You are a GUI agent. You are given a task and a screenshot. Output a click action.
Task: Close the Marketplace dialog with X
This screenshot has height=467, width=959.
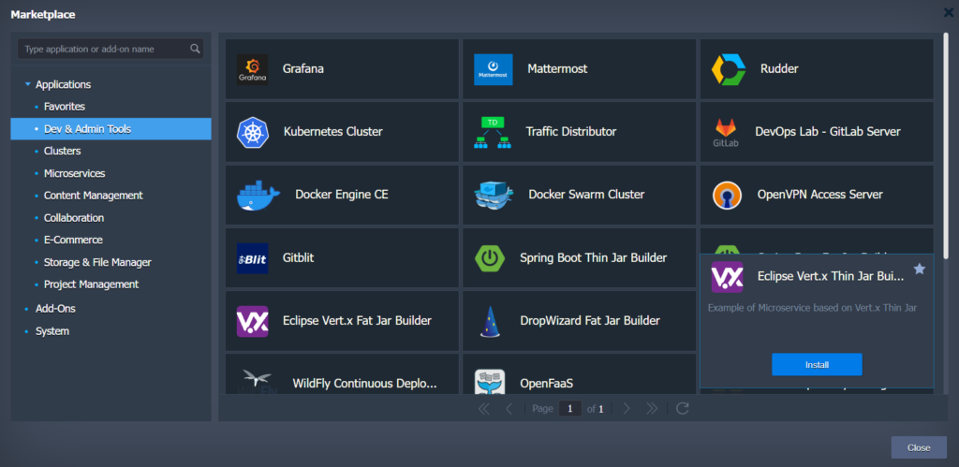(x=948, y=12)
